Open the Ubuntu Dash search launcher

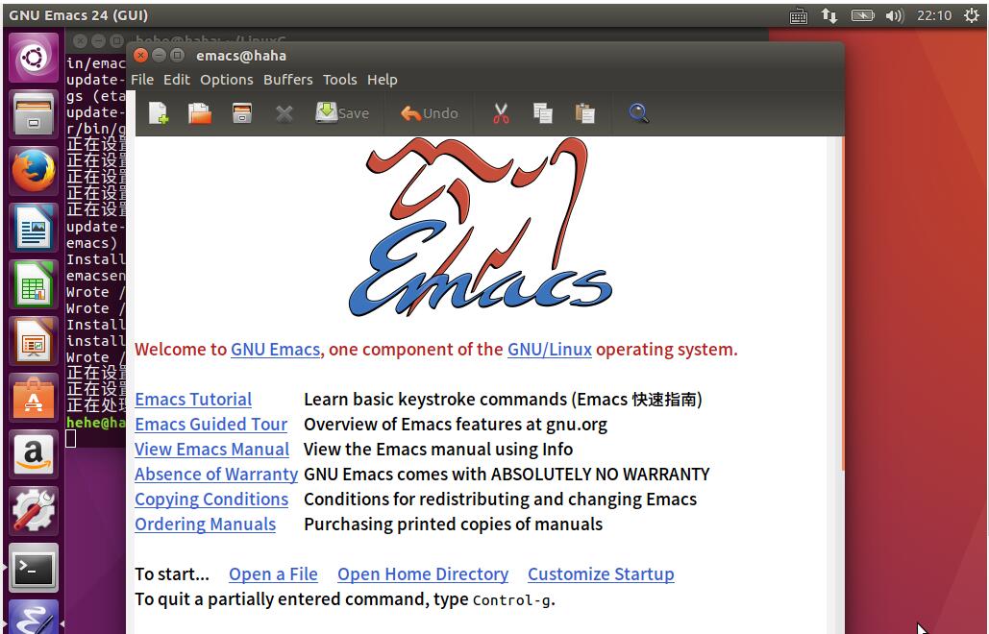[x=34, y=58]
